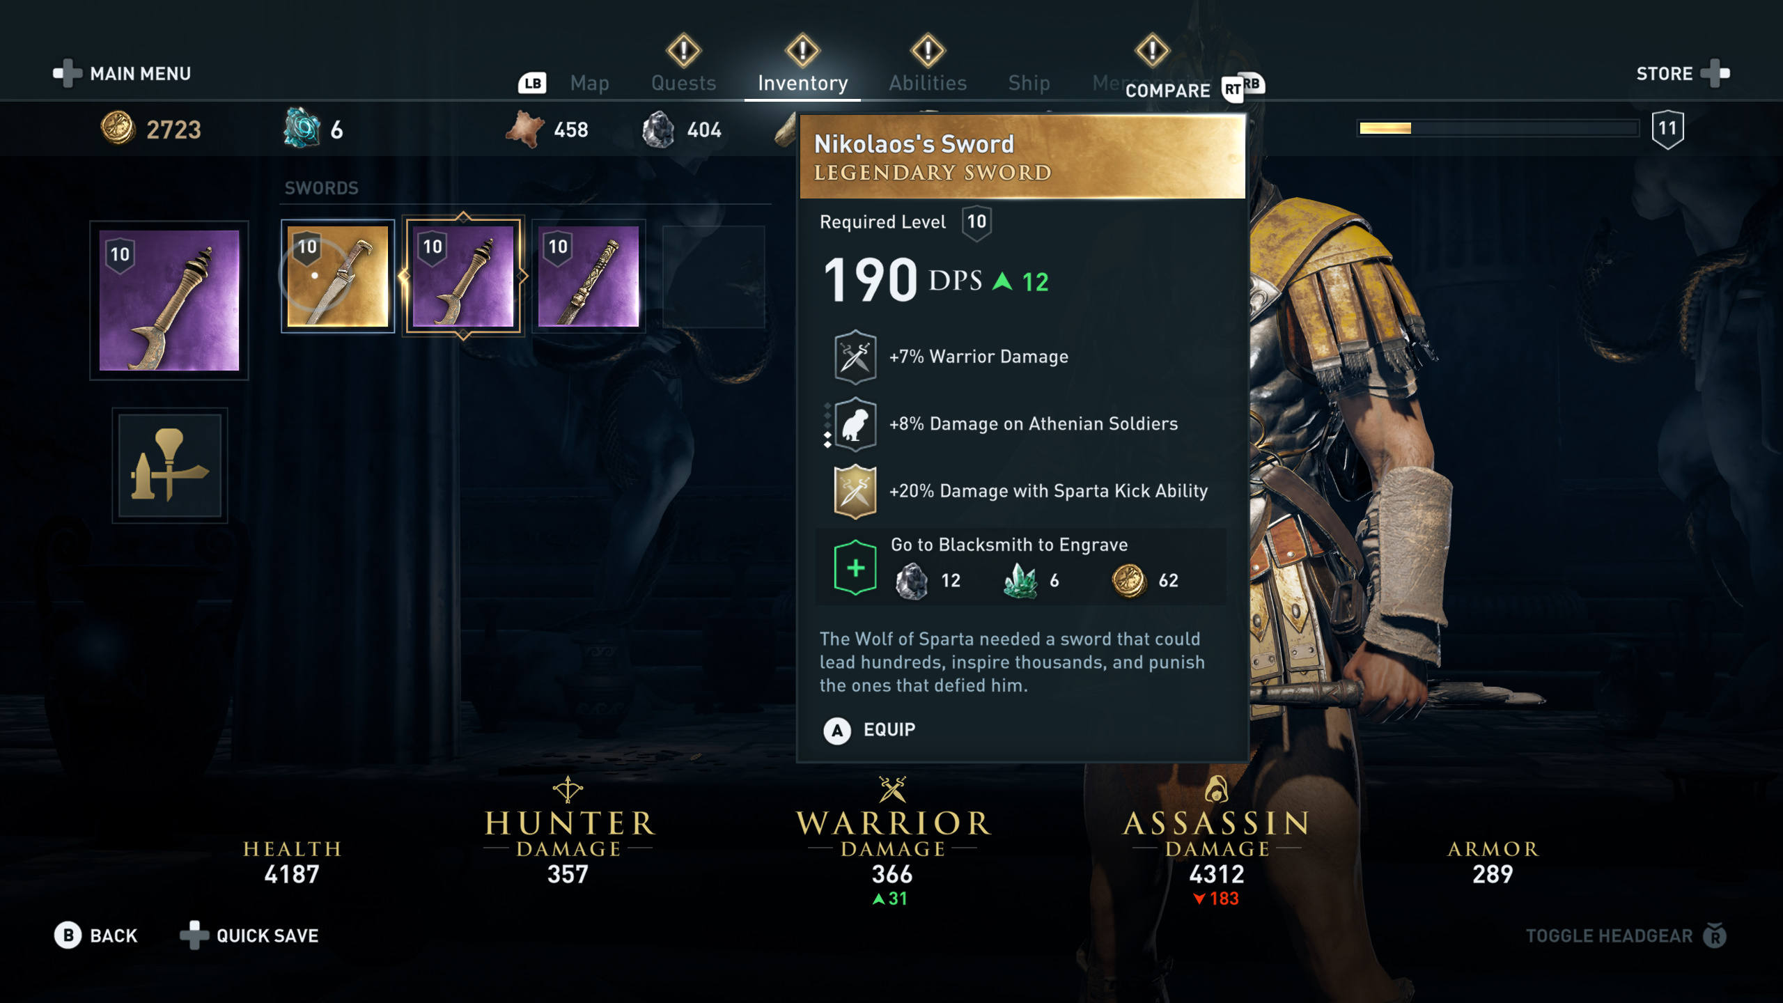This screenshot has height=1003, width=1783.
Task: Open the Quests tab
Action: [x=683, y=83]
